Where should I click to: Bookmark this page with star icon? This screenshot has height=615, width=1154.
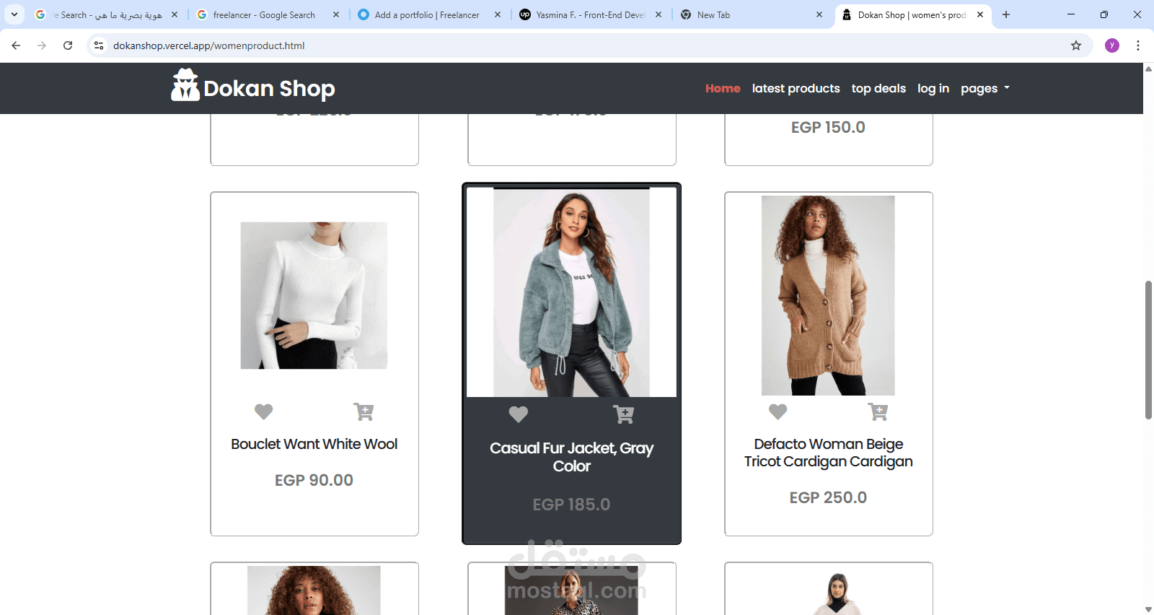1076,45
